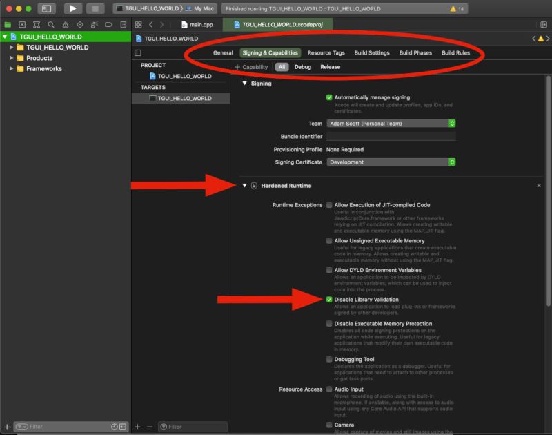Enable Allow Unsigned Executable Memory
552x435 pixels.
tap(329, 240)
